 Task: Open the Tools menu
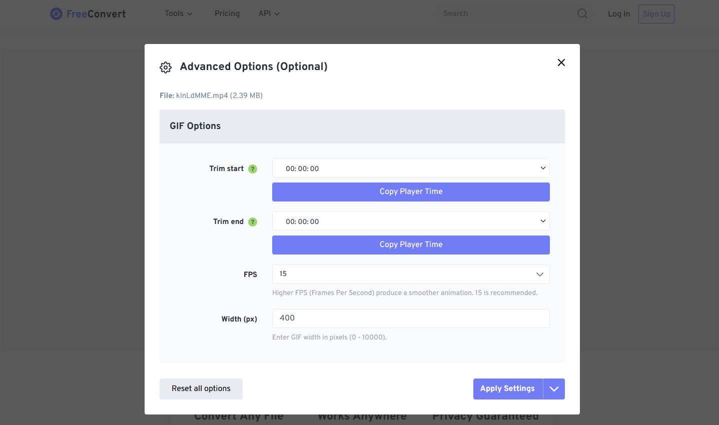[x=179, y=13]
